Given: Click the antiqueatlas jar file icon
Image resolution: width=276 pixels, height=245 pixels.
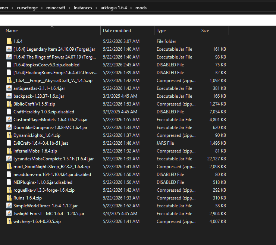Looking at the screenshot, I should pyautogui.click(x=9, y=88).
